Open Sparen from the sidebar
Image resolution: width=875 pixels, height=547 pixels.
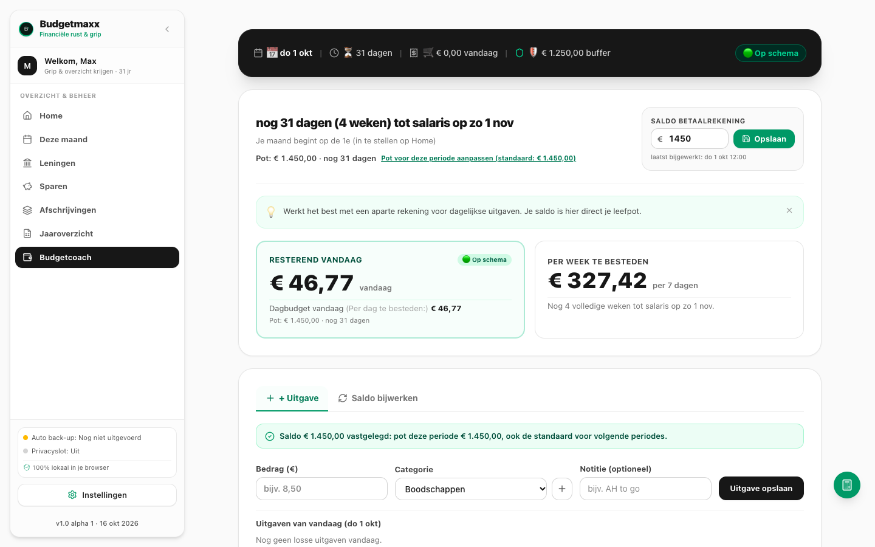pos(97,187)
